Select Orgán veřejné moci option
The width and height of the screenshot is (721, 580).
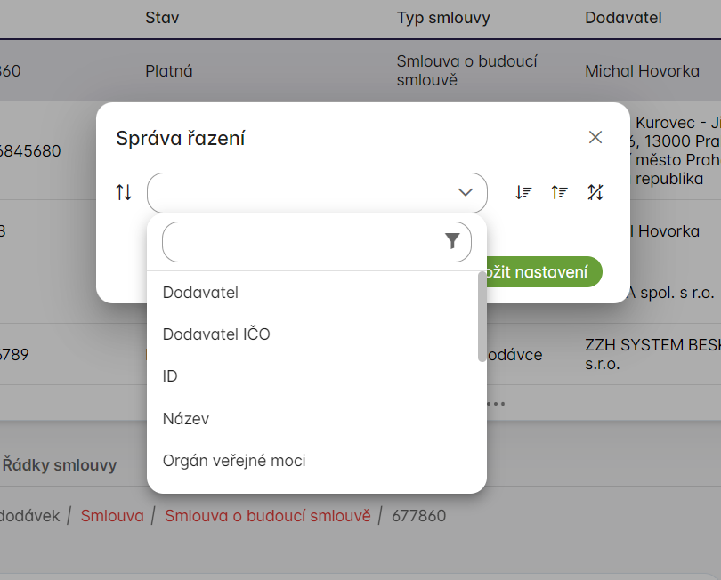click(234, 461)
